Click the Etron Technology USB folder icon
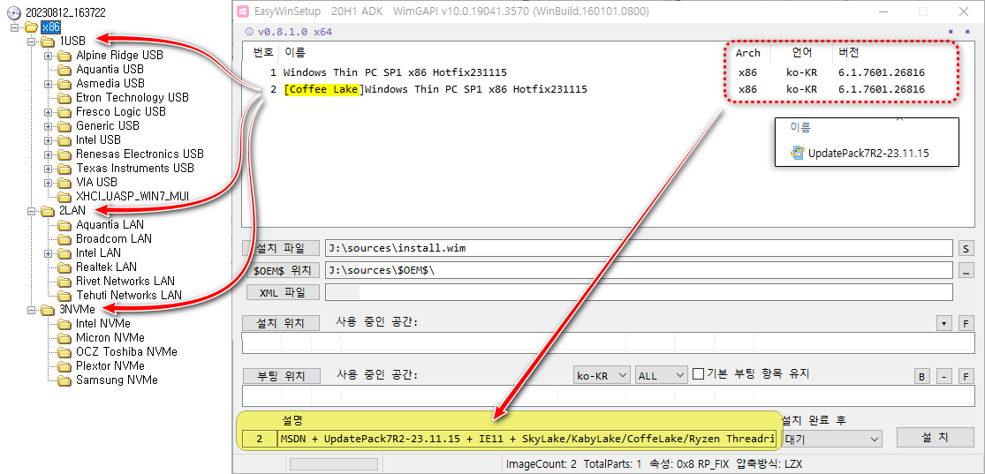Image resolution: width=985 pixels, height=474 pixels. click(64, 97)
